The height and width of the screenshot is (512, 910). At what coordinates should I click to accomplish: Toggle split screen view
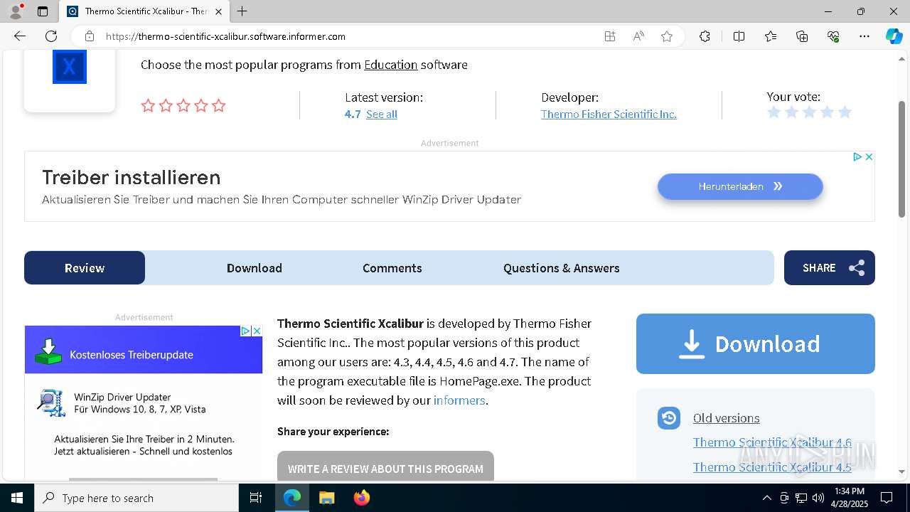click(x=739, y=36)
